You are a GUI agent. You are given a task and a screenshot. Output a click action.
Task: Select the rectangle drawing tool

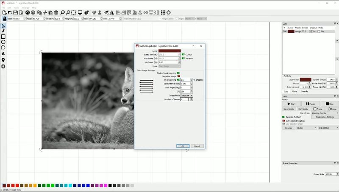click(3, 37)
